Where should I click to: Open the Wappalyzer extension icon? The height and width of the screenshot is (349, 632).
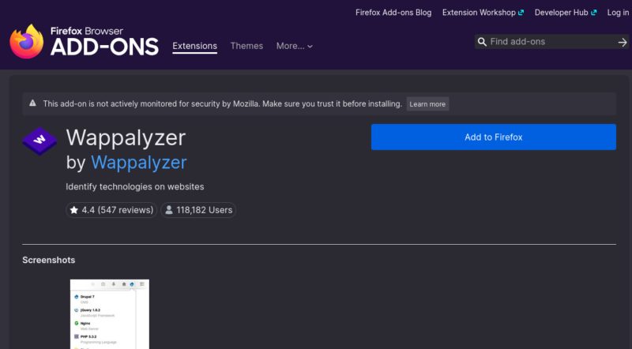point(39,141)
